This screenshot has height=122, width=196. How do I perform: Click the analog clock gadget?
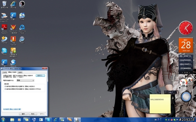[186, 28]
